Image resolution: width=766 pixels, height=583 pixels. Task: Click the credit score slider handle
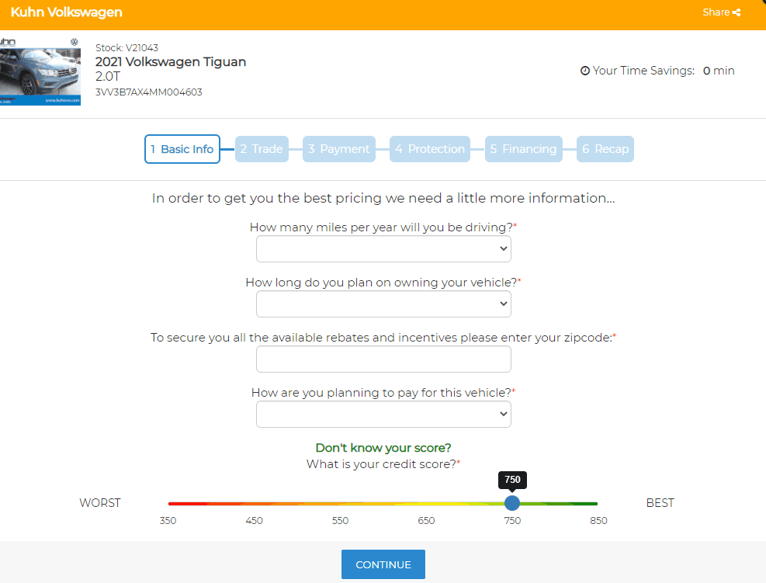tap(512, 503)
